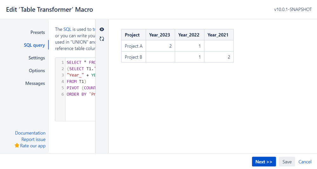317x169 pixels.
Task: Open the Presets tab
Action: click(37, 32)
